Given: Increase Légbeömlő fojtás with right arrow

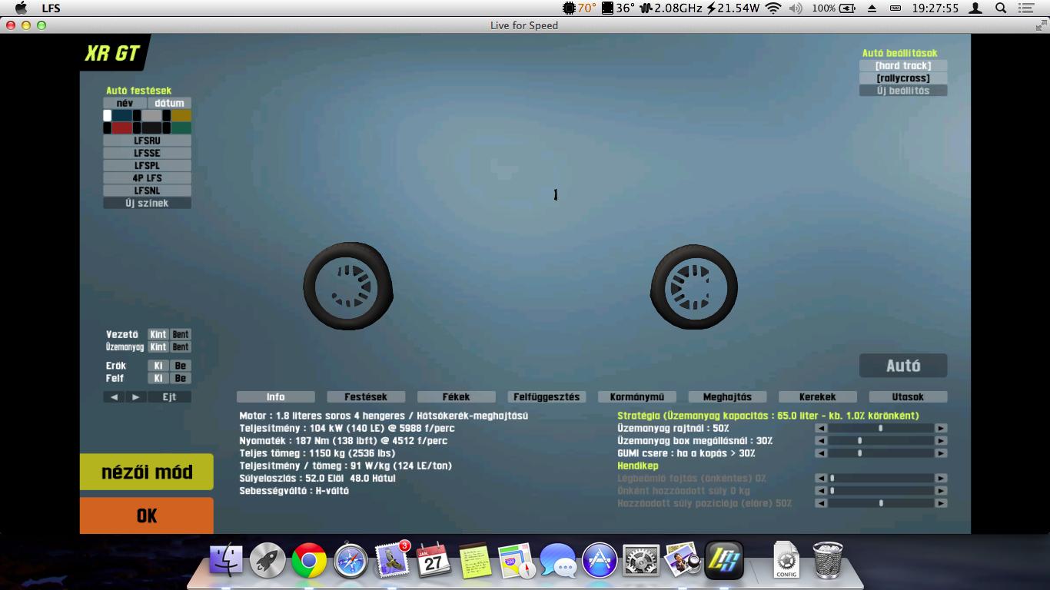Looking at the screenshot, I should click(941, 479).
